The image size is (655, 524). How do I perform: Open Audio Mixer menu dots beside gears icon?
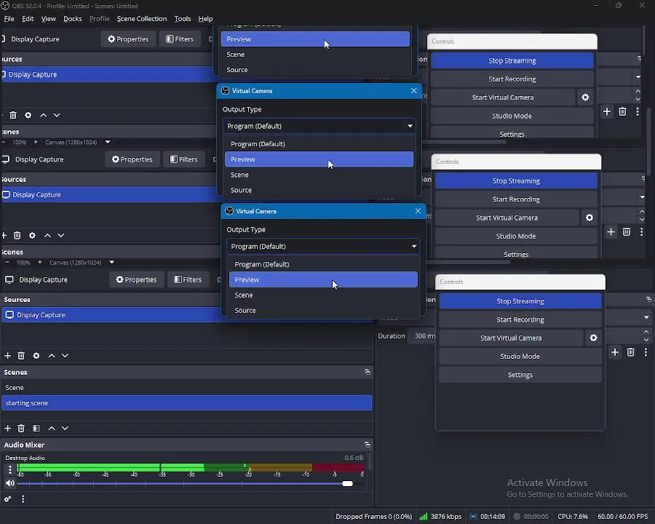(x=23, y=499)
